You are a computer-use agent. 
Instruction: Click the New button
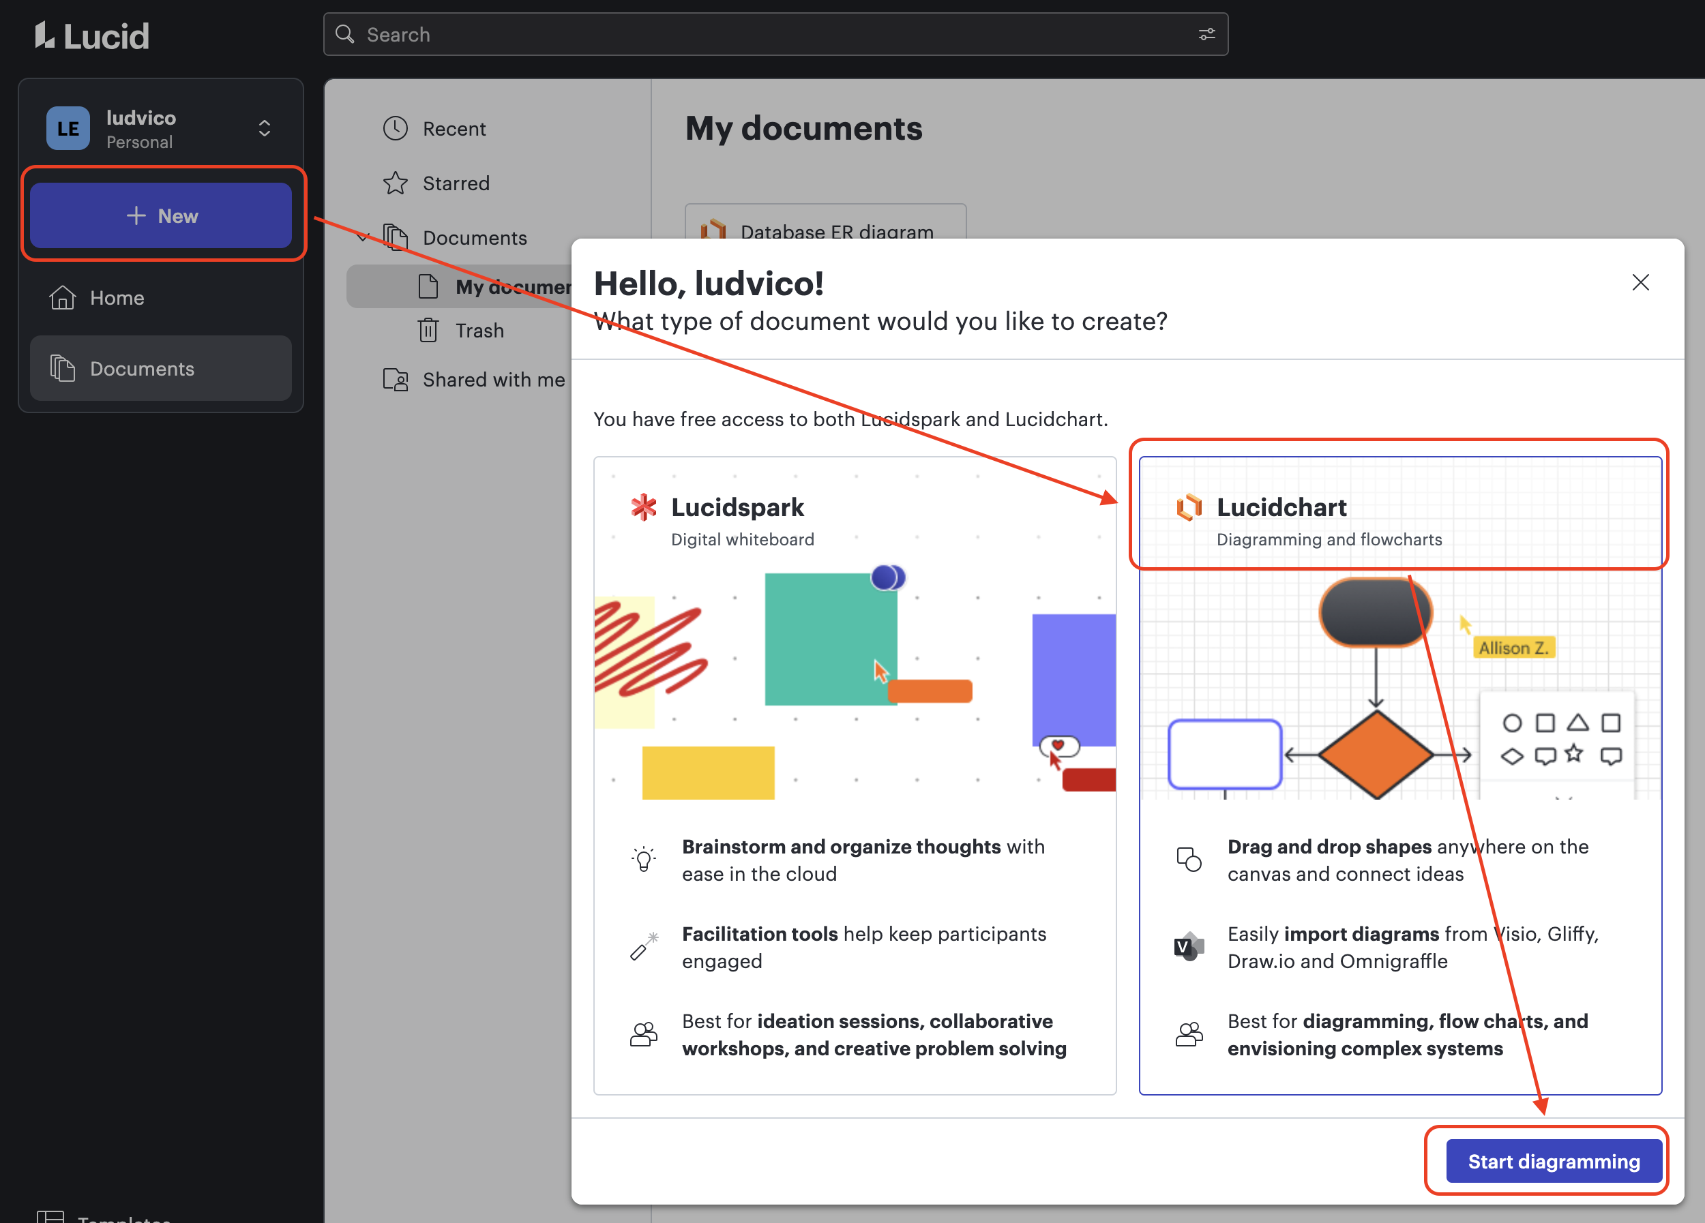[x=161, y=215]
